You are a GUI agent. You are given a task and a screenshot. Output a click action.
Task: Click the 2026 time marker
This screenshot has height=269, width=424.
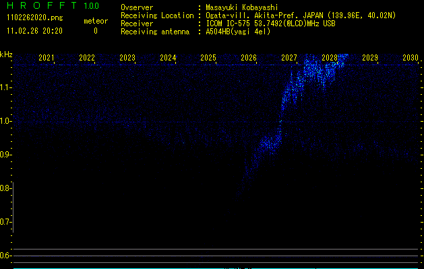249,58
